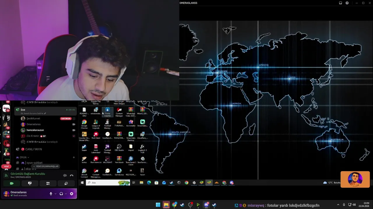Click 'Görüntülü Bağlantı Kuruldu' connection status
This screenshot has width=373, height=209.
coord(28,174)
